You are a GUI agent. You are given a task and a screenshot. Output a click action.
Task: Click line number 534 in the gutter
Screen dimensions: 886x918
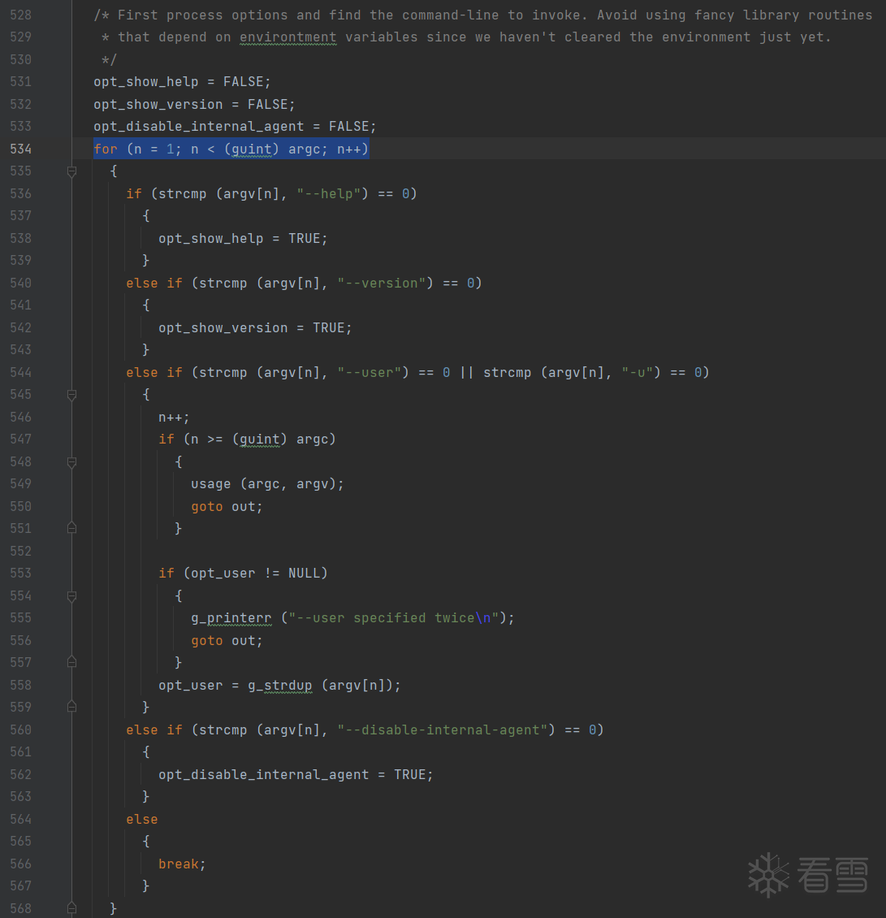click(20, 149)
